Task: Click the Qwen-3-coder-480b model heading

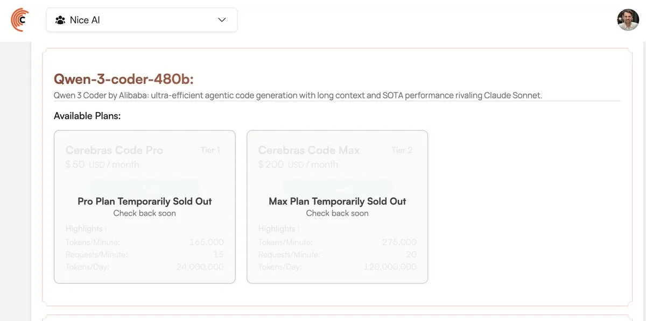Action: pos(123,79)
